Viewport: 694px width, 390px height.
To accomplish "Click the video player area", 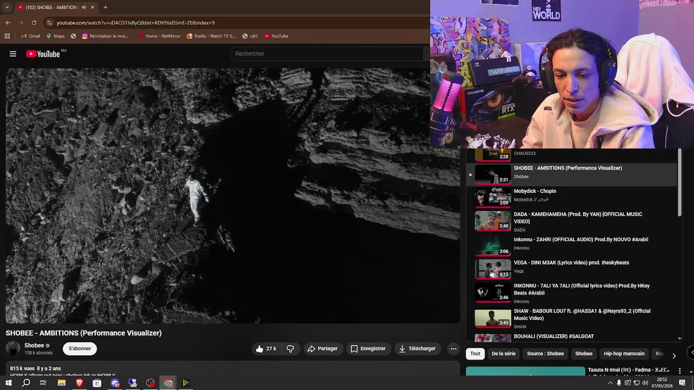I will 233,196.
